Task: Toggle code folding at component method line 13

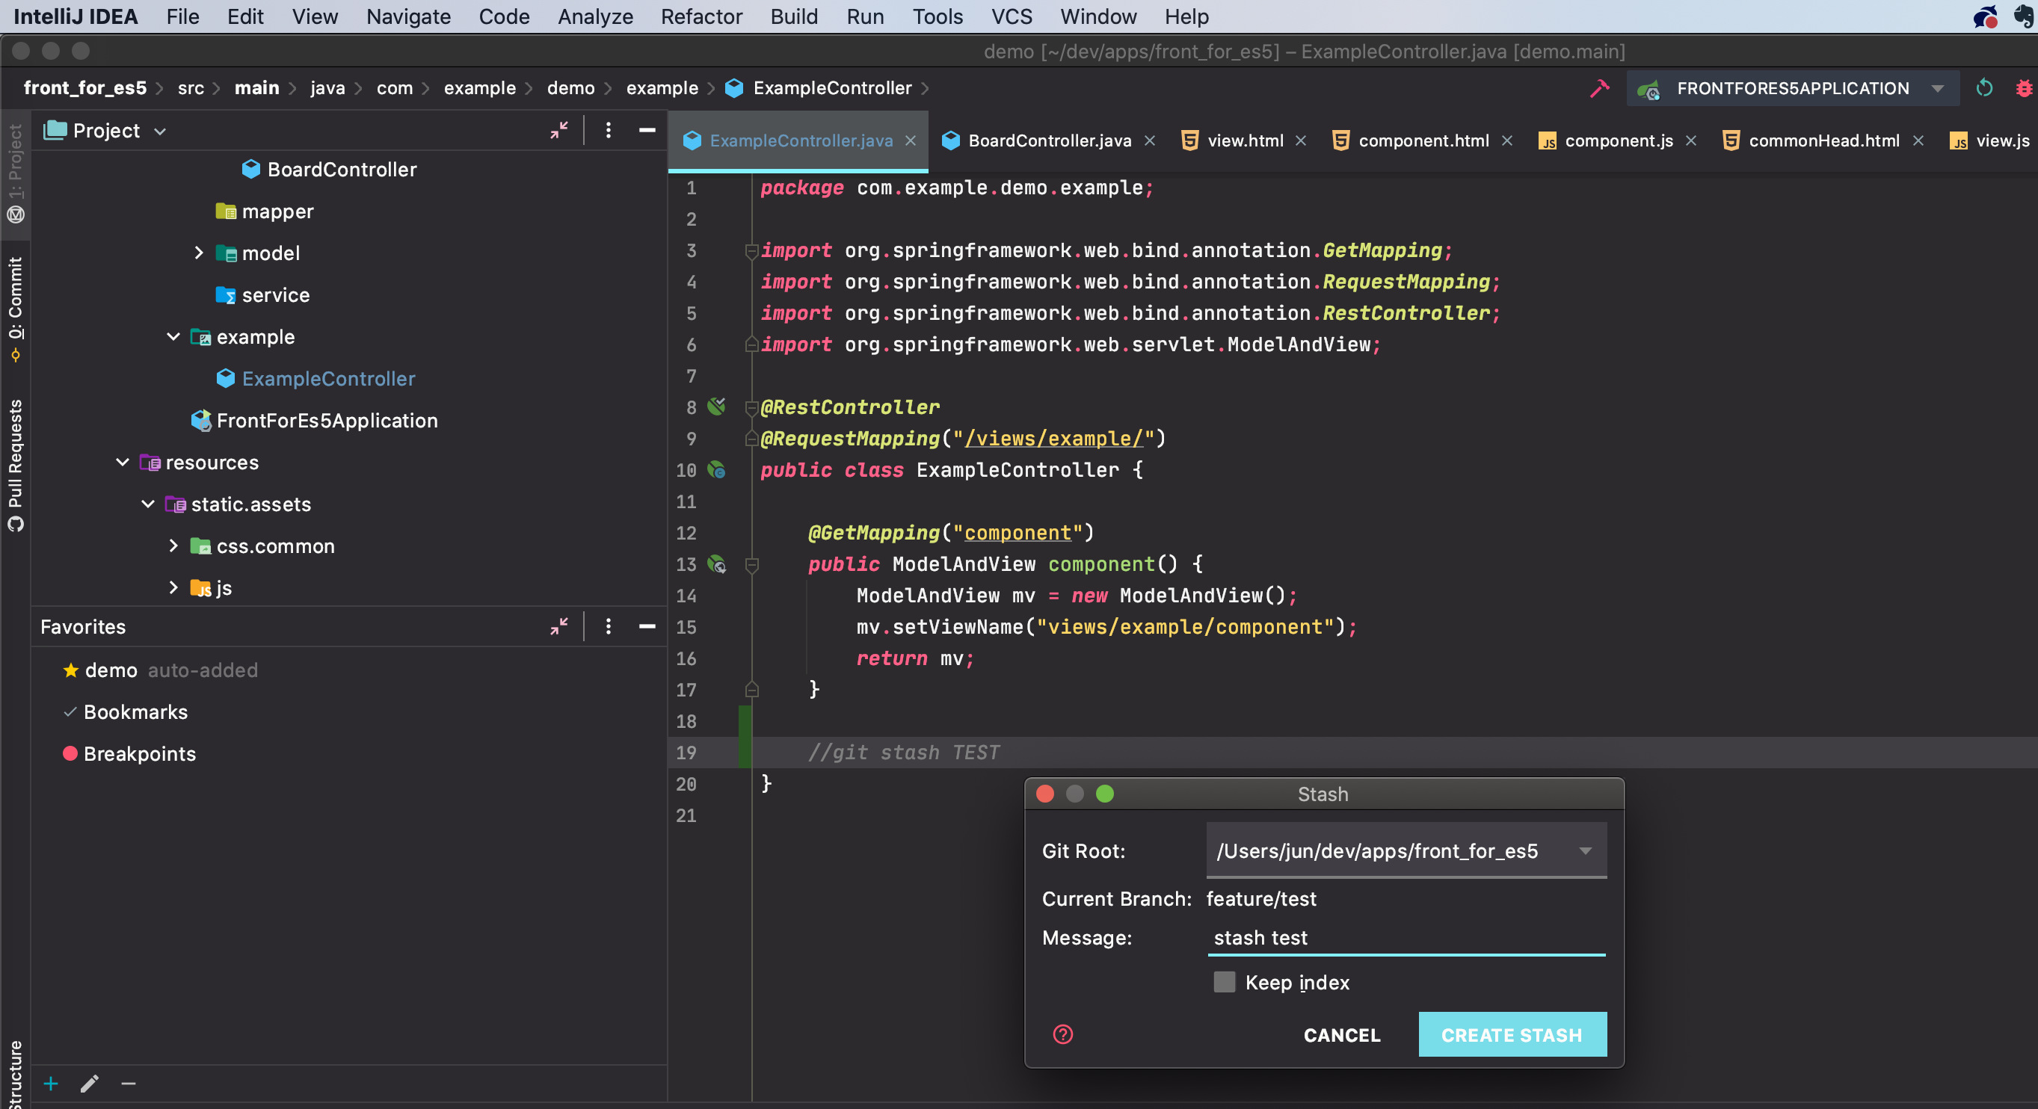Action: [x=751, y=565]
